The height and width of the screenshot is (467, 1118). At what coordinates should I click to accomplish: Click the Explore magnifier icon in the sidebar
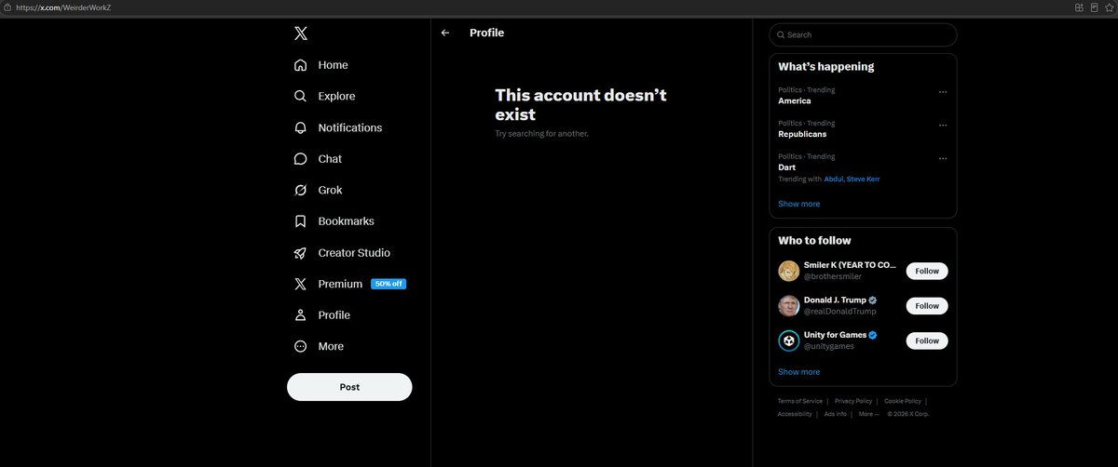pos(300,96)
